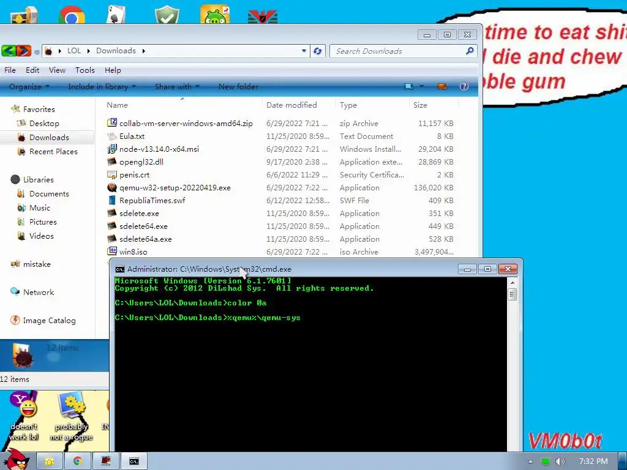Screen dimensions: 627x470
Task: Click the cmd window scrollbar thumb
Action: 512,294
